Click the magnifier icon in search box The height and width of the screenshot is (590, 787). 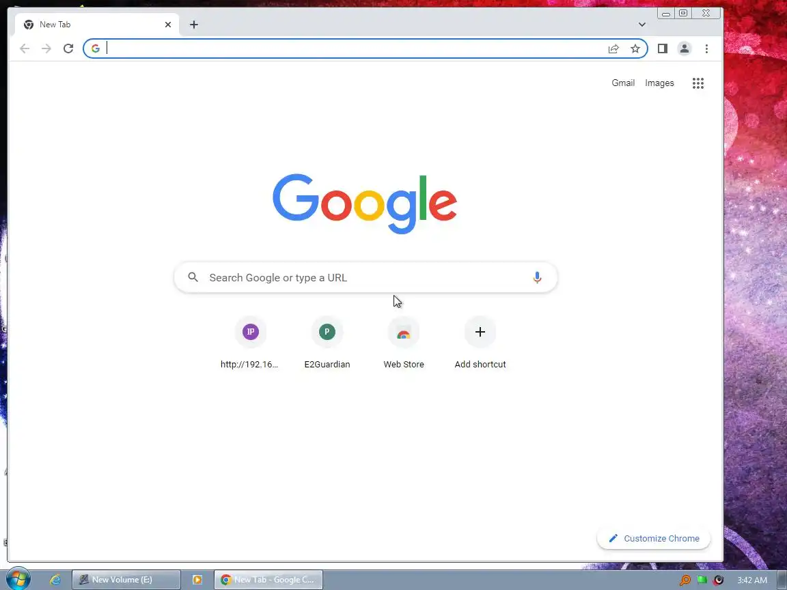(x=193, y=277)
